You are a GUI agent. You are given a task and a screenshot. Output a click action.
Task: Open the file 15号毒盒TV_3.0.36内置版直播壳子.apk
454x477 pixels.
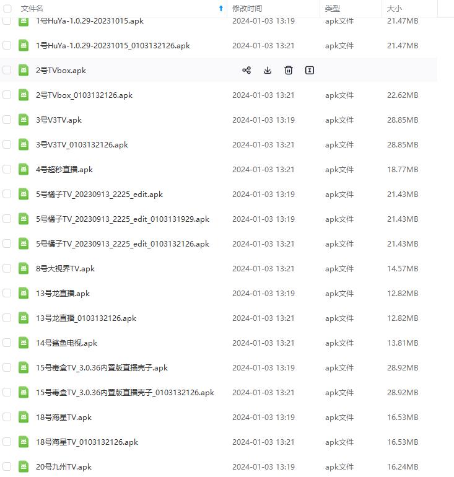(102, 367)
